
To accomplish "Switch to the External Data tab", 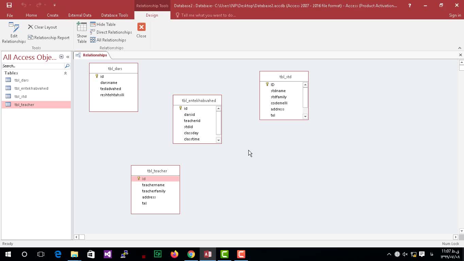I will (x=80, y=15).
